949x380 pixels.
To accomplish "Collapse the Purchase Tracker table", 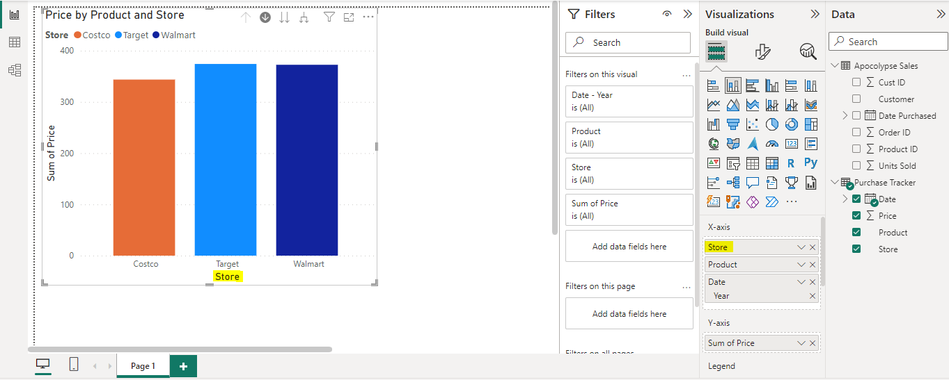I will point(835,182).
